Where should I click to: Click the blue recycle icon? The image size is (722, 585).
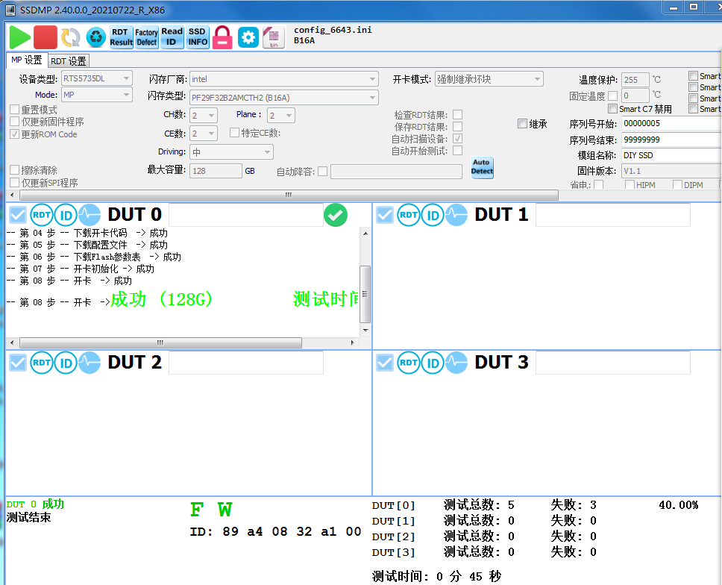[x=95, y=37]
